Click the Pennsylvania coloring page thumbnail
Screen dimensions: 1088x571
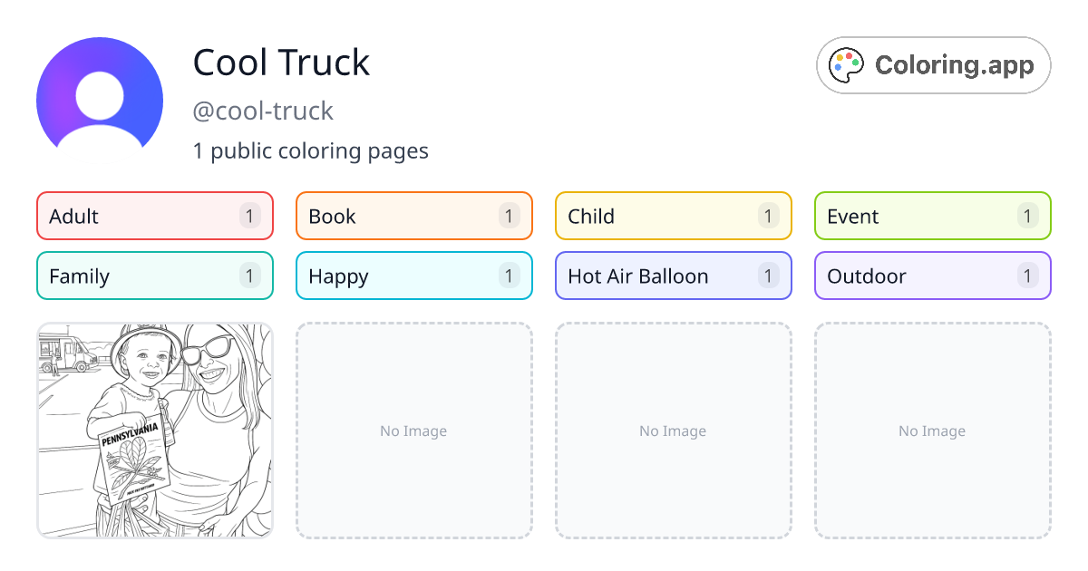tap(154, 431)
